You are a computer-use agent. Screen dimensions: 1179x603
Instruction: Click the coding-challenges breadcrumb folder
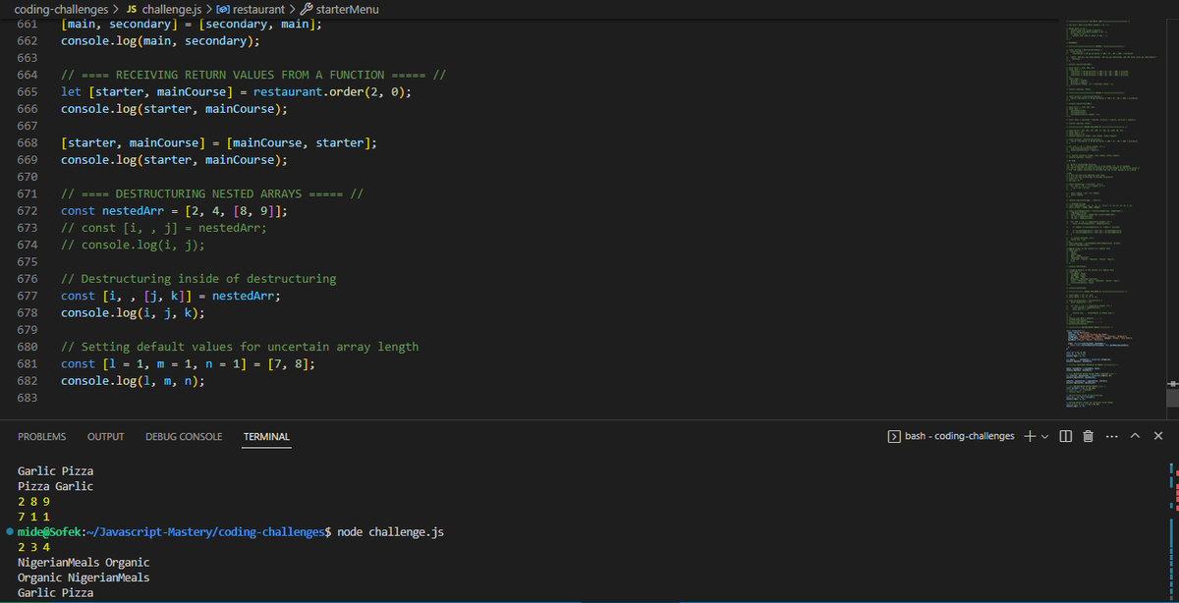61,9
